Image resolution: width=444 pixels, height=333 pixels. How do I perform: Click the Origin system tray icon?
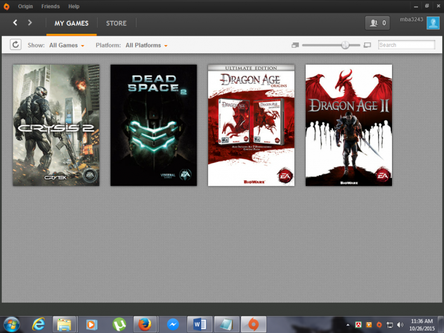click(x=379, y=325)
